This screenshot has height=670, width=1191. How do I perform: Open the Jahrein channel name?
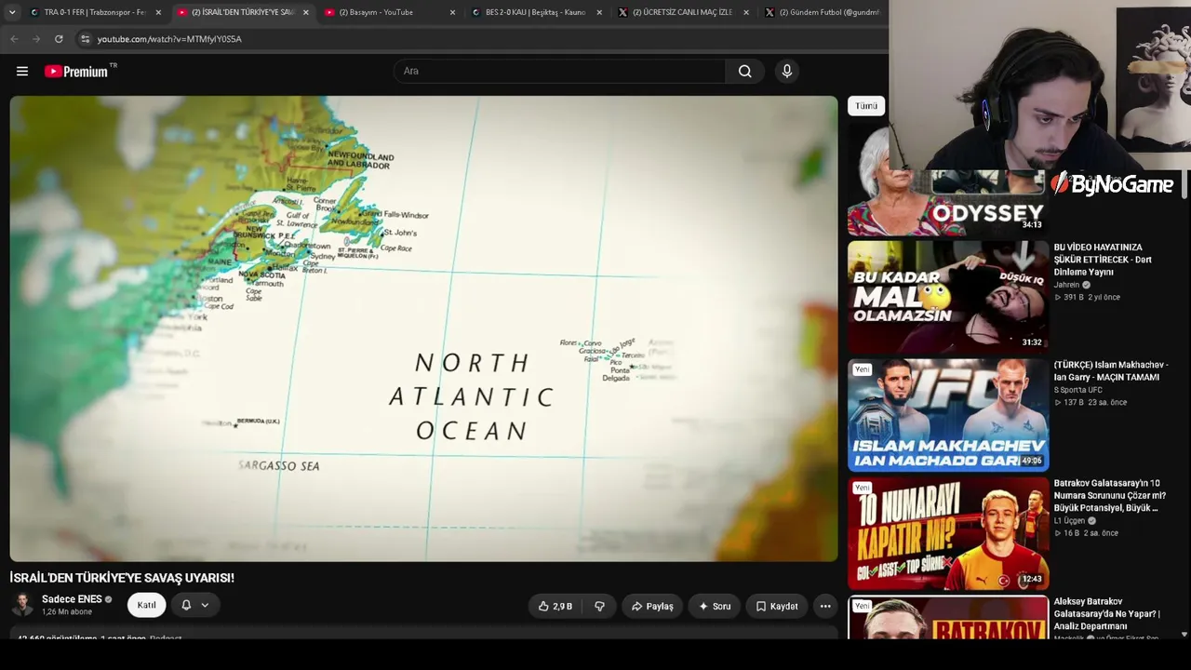tap(1067, 285)
